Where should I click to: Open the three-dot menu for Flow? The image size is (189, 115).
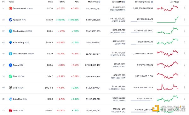tap(185, 76)
